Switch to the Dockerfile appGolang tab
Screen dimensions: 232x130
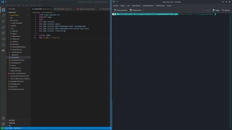click(x=63, y=9)
